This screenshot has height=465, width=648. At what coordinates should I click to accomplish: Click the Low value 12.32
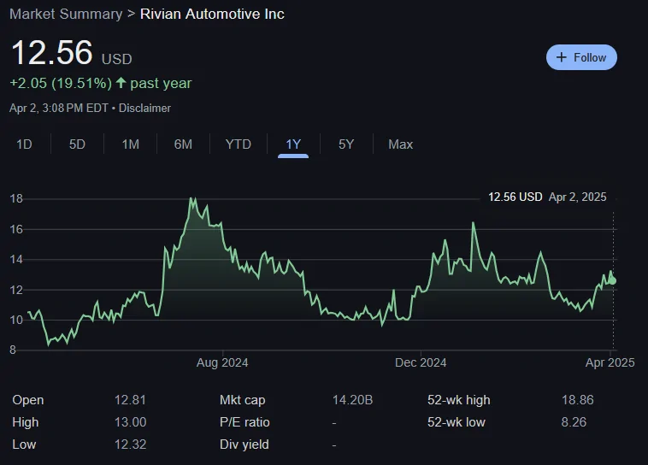[130, 444]
